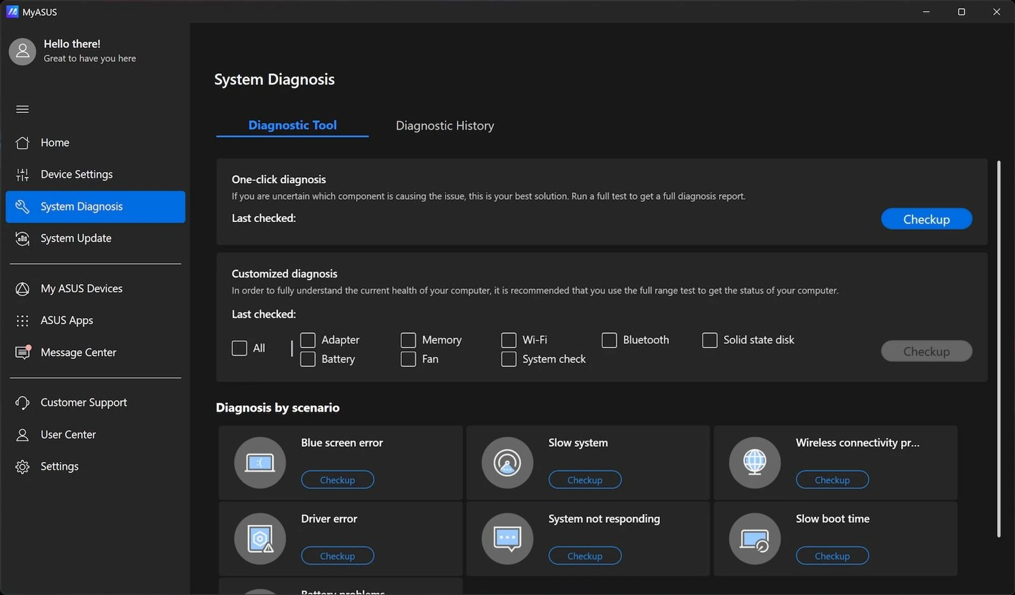This screenshot has height=595, width=1015.
Task: Run Wireless connectivity problems Checkup
Action: tap(832, 480)
